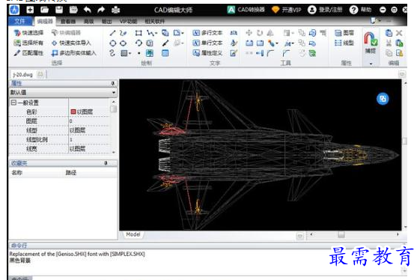Click the 属性定义 tool
420x280 pixels.
[x=207, y=53]
